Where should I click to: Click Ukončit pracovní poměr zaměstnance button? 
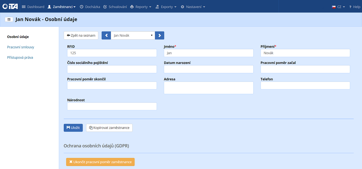100,162
